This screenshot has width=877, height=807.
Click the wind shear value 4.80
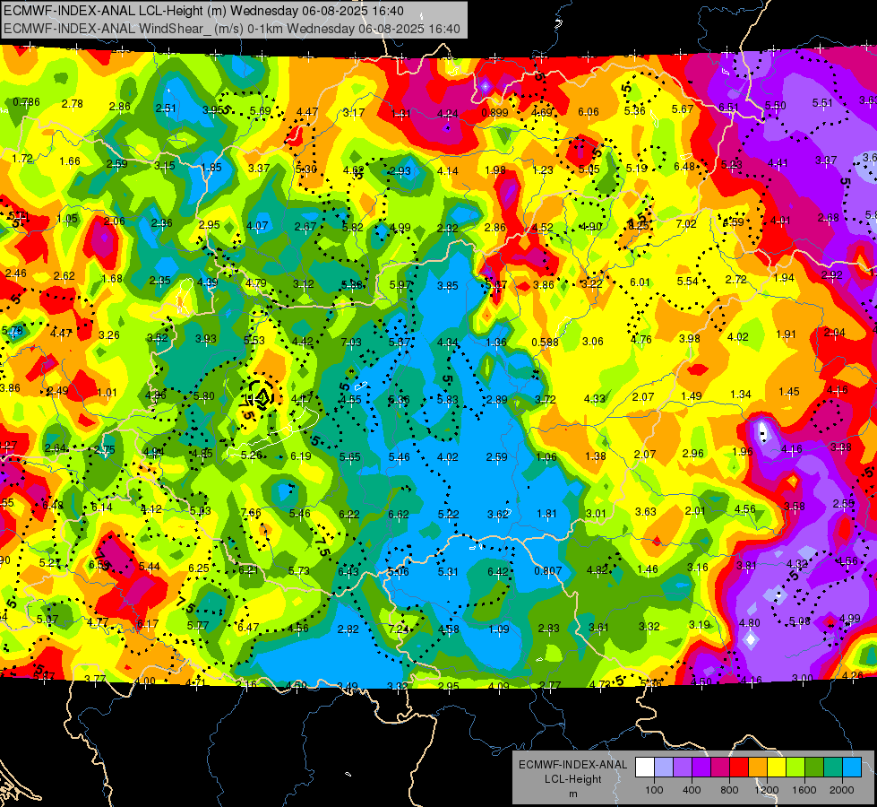(750, 623)
